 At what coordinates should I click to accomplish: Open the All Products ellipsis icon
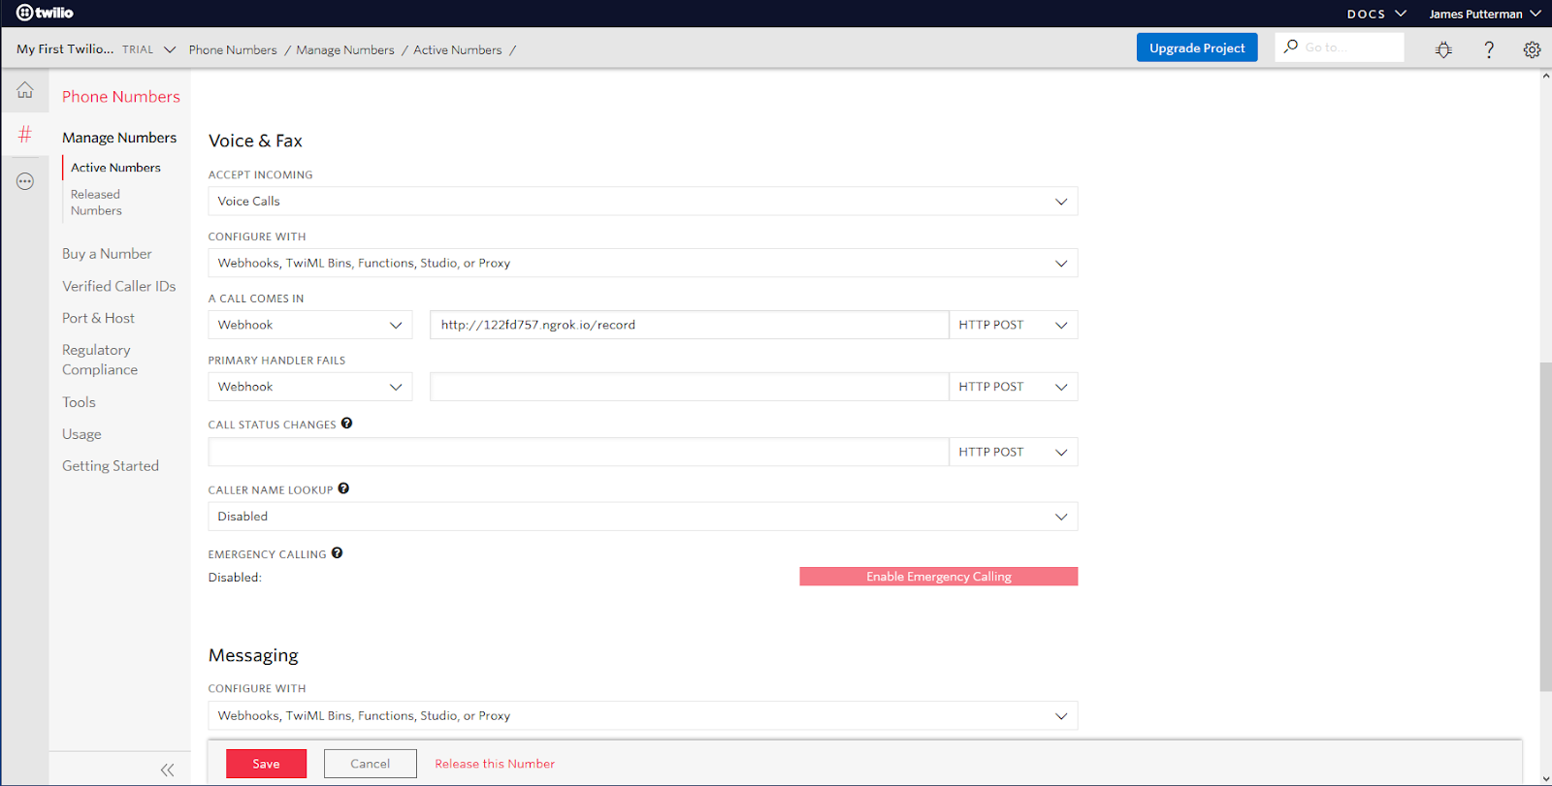[25, 181]
